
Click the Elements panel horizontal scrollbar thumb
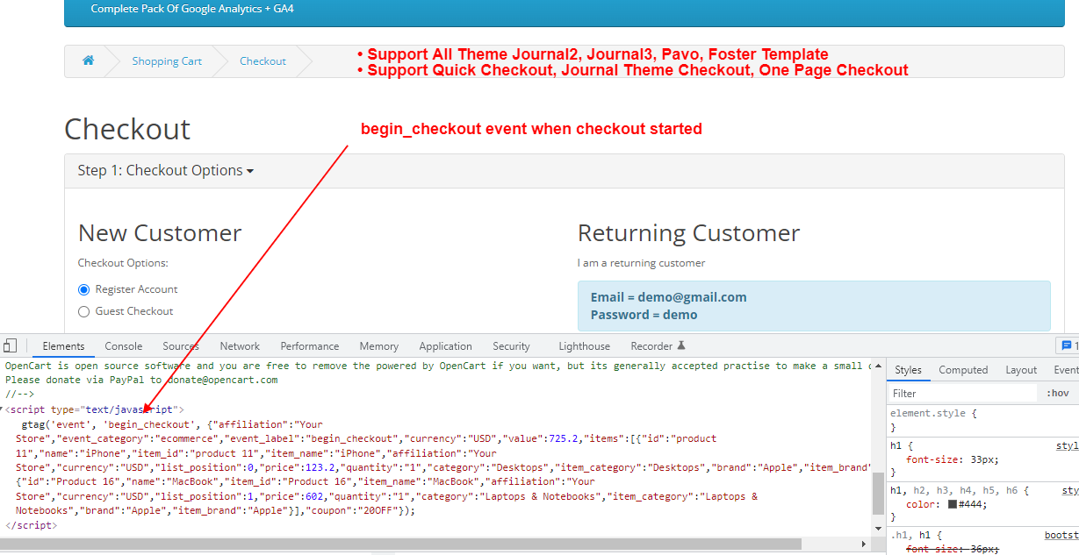400,544
